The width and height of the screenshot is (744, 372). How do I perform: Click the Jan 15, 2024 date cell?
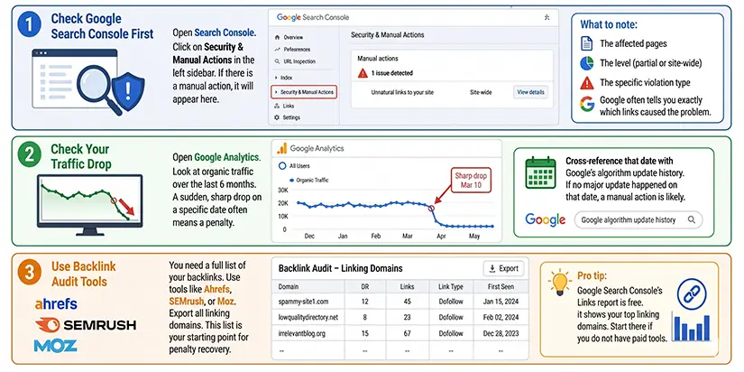click(501, 302)
